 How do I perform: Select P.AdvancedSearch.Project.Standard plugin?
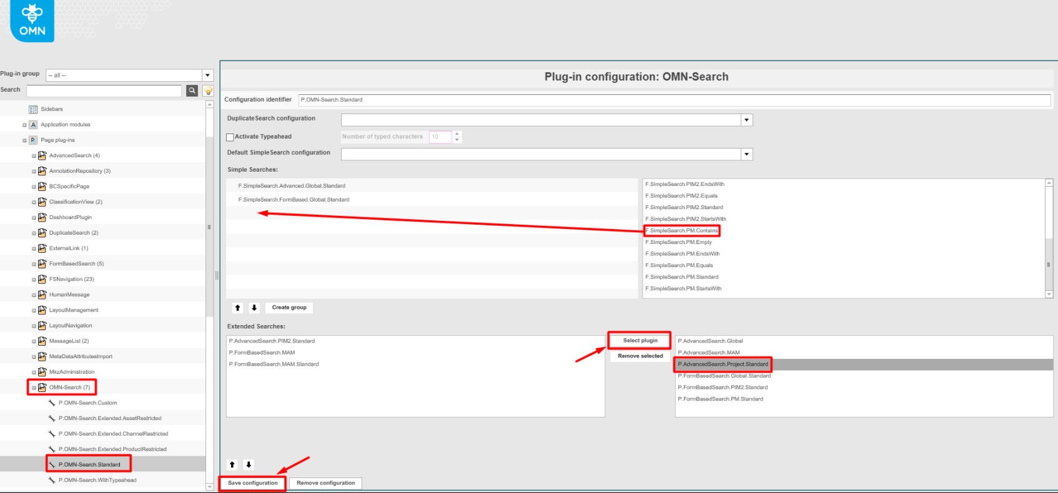723,364
